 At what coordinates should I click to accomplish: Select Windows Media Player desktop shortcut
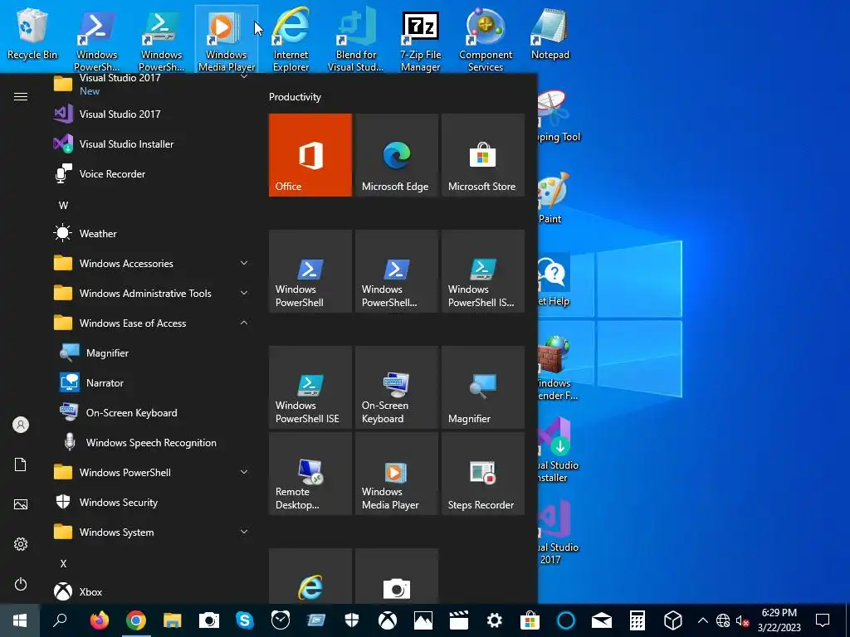226,39
